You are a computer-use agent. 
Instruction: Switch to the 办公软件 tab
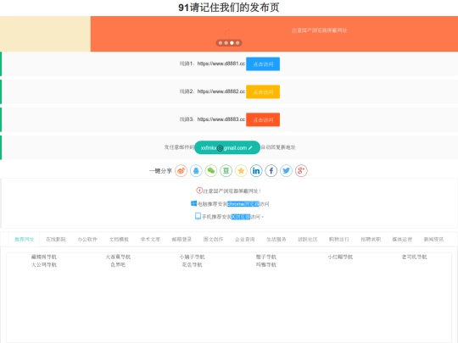click(87, 240)
